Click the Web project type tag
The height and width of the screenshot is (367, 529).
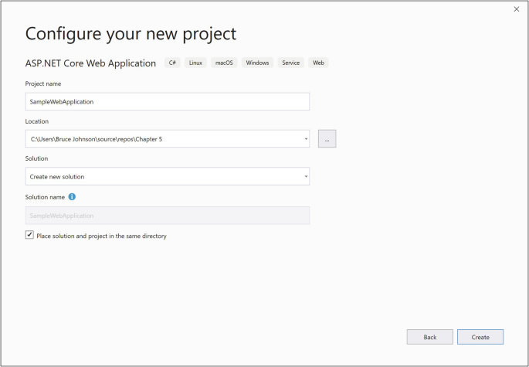318,63
